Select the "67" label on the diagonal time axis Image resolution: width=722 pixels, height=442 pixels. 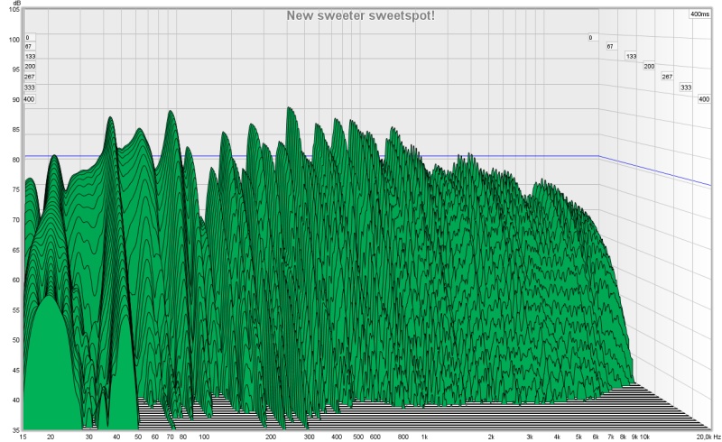(x=610, y=47)
